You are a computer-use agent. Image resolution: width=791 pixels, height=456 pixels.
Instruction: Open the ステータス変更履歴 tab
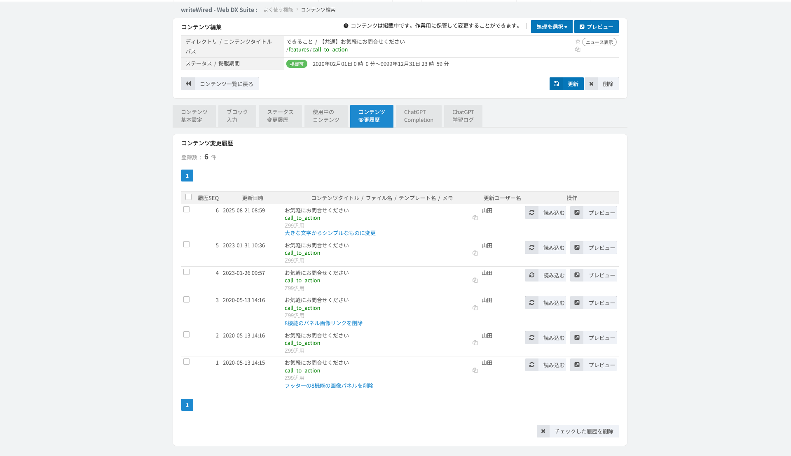[x=280, y=116]
